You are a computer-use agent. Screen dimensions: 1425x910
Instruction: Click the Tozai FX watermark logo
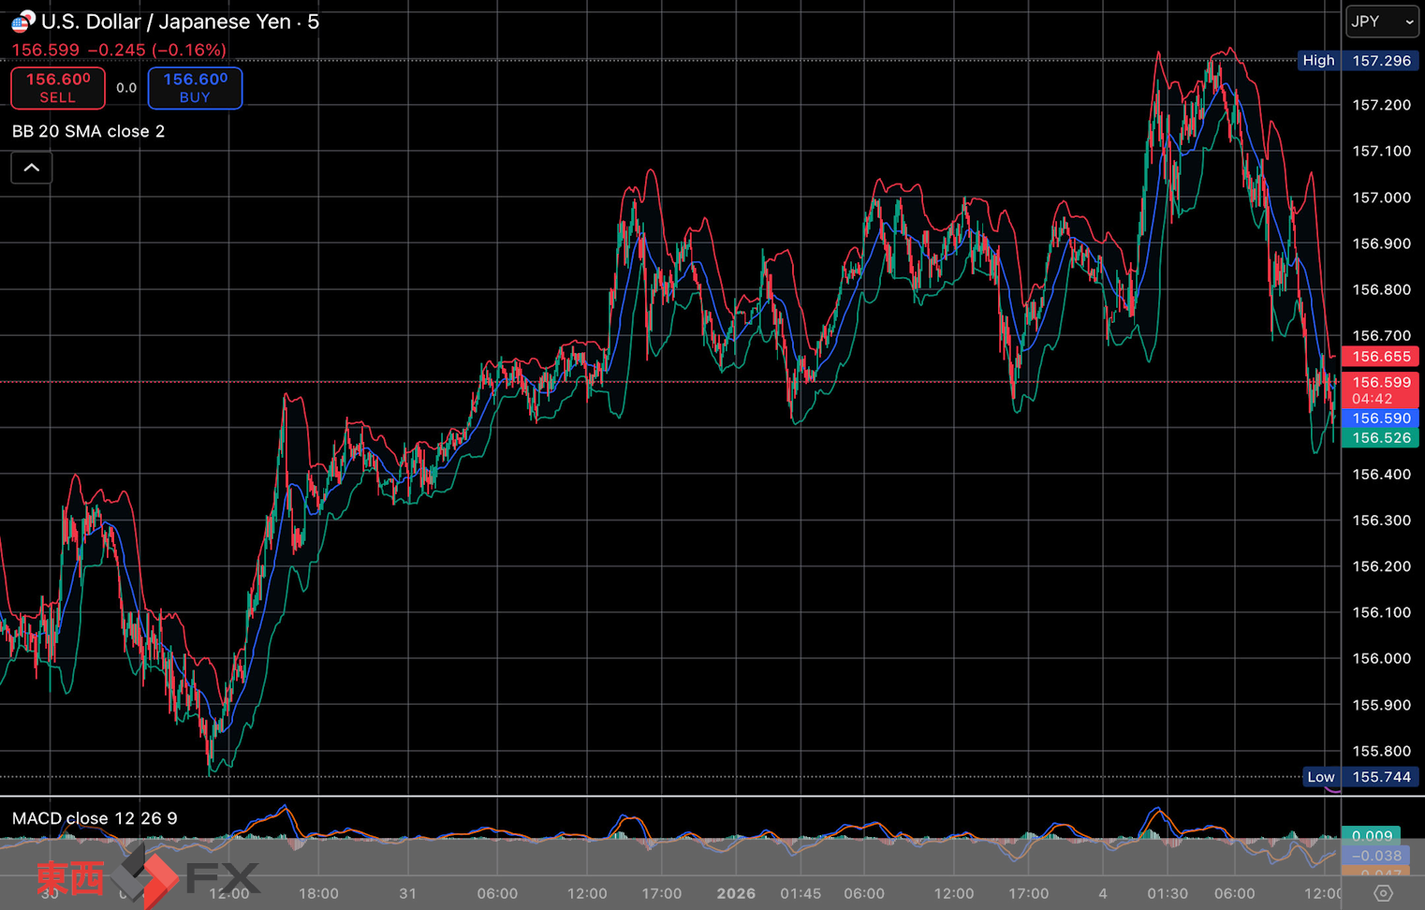click(x=148, y=877)
